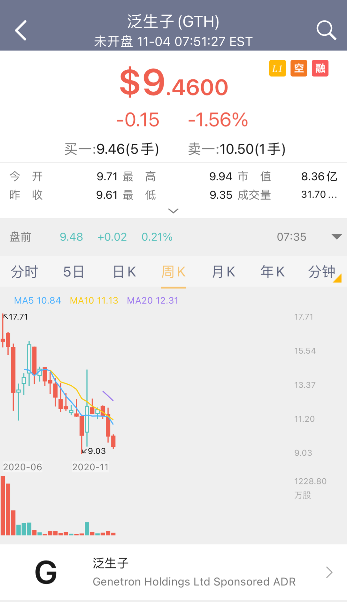
Task: Switch to the 5日 chart tab
Action: tap(74, 272)
